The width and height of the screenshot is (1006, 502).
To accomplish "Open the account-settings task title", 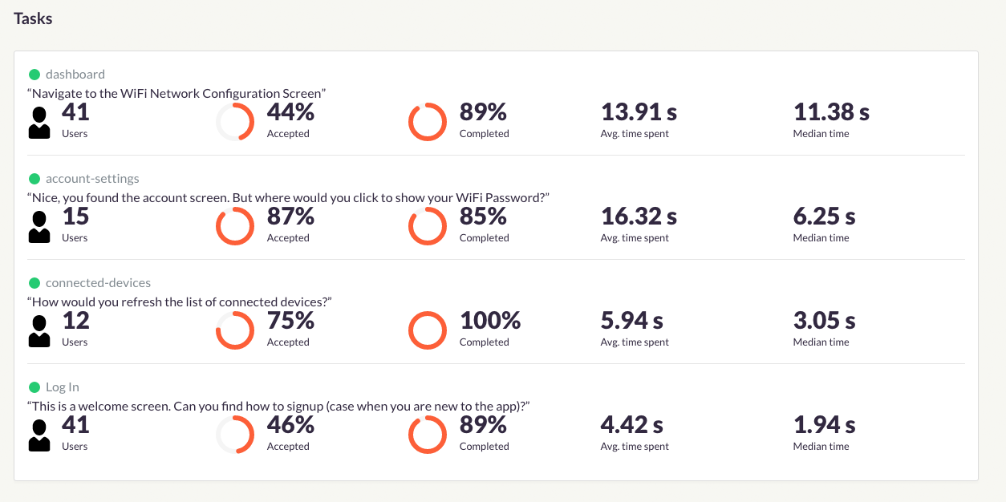I will tap(92, 179).
